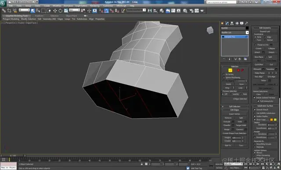Collapse the Edit Edges rollout
The image size is (281, 170).
click(x=235, y=110)
